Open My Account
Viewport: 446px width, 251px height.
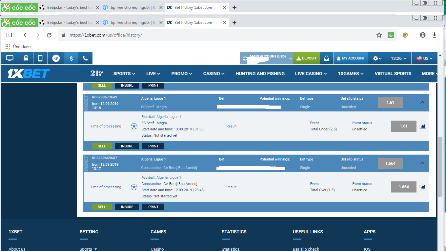tap(351, 59)
